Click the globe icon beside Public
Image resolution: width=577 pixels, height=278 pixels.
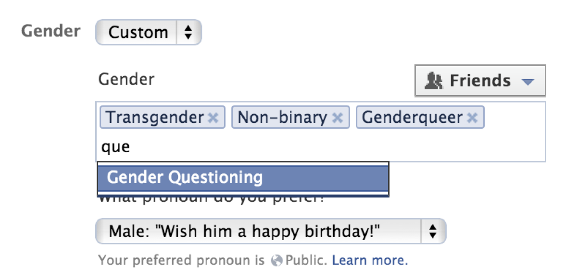[x=276, y=261]
